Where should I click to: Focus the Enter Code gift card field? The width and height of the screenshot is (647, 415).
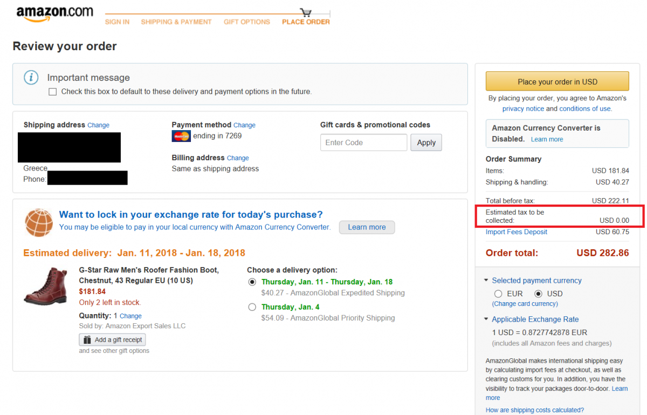(363, 142)
